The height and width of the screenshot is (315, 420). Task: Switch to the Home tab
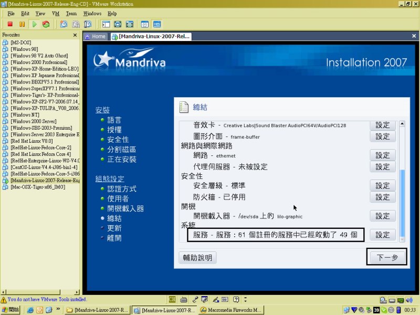(96, 36)
